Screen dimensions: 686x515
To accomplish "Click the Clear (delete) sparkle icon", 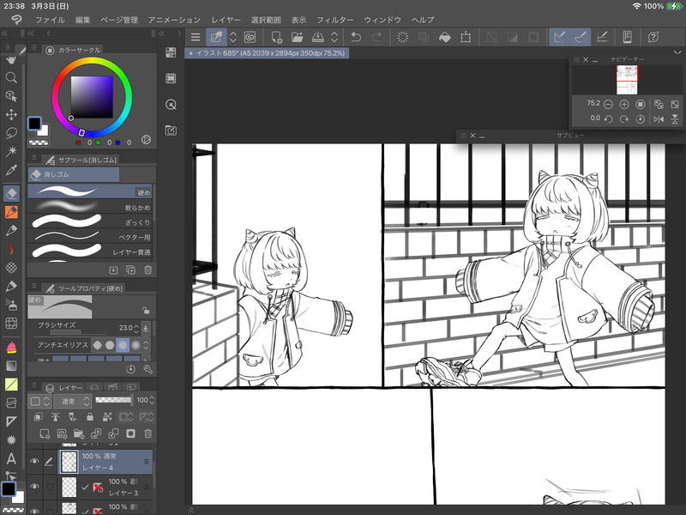I will (402, 37).
